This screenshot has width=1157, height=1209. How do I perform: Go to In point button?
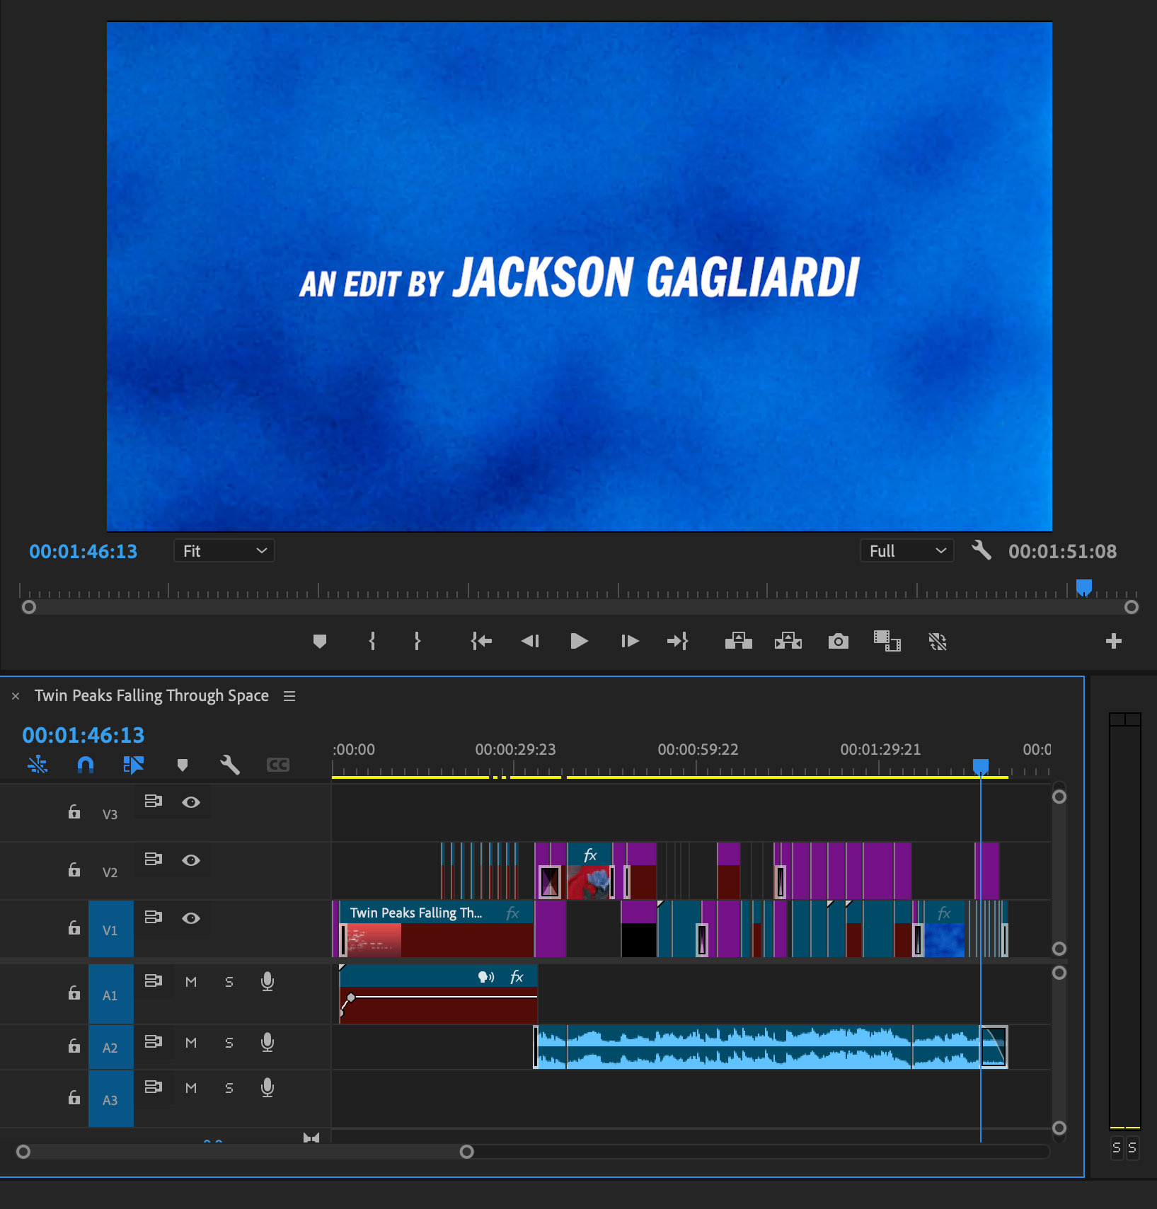(x=481, y=641)
